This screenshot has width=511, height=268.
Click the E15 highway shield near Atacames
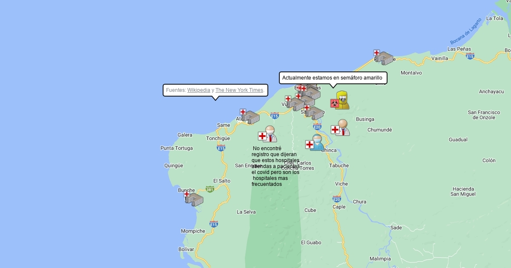coord(275,116)
